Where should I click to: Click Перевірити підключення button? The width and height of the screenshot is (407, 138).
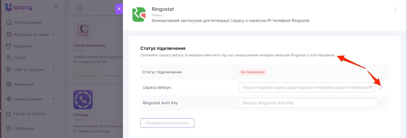[167, 123]
